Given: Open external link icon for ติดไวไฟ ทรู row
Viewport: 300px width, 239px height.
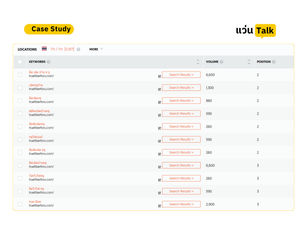Looking at the screenshot, I should pos(159,193).
